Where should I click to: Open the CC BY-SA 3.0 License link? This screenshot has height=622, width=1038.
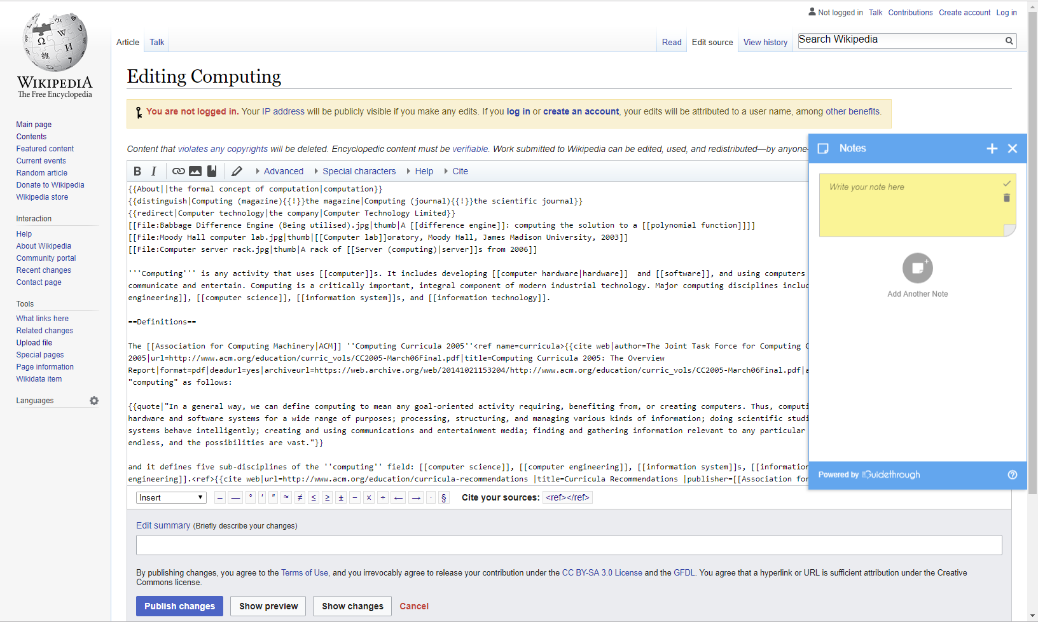(602, 572)
